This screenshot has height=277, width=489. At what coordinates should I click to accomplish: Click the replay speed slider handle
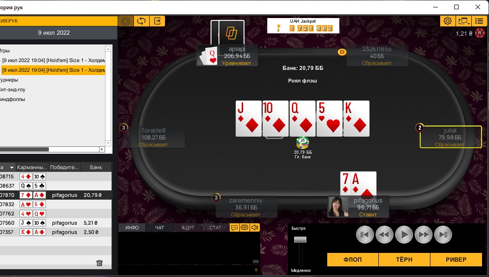(x=300, y=239)
